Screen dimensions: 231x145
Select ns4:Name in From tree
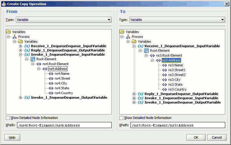coord(62,74)
